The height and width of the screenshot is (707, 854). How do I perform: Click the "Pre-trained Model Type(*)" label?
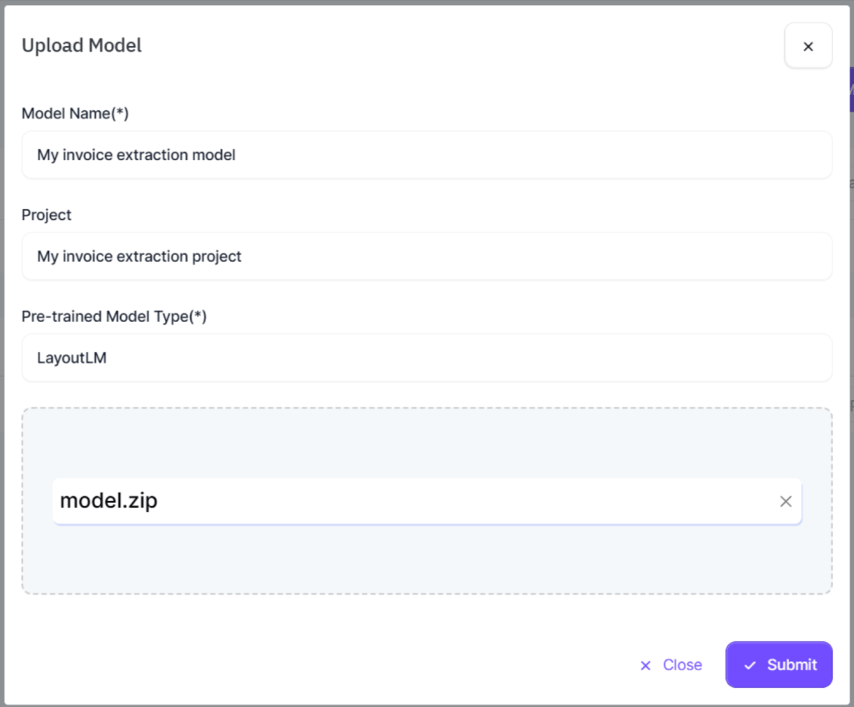point(113,317)
